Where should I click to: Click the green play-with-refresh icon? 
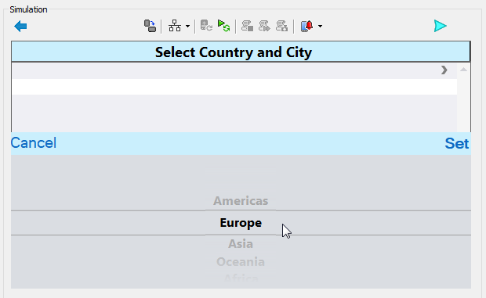(223, 26)
